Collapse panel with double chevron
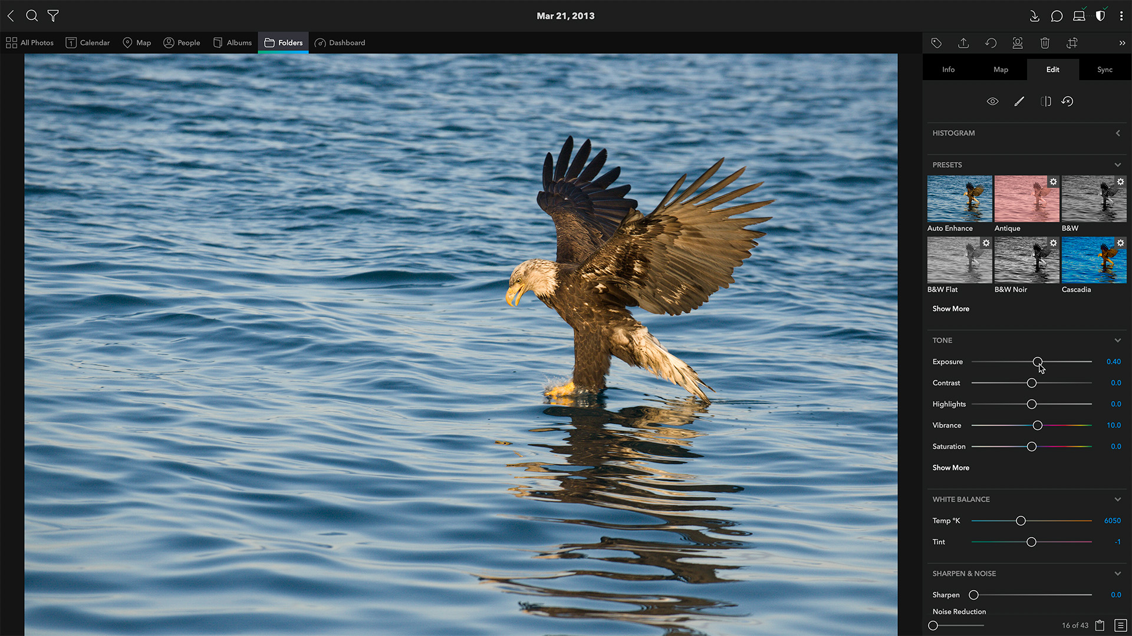The image size is (1132, 636). point(1122,43)
